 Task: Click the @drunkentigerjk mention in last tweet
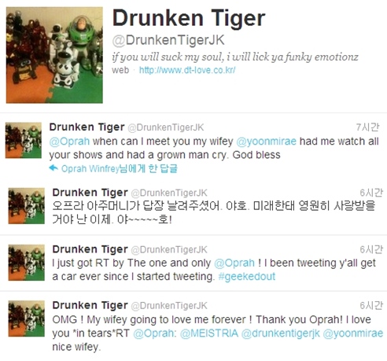pyautogui.click(x=281, y=333)
